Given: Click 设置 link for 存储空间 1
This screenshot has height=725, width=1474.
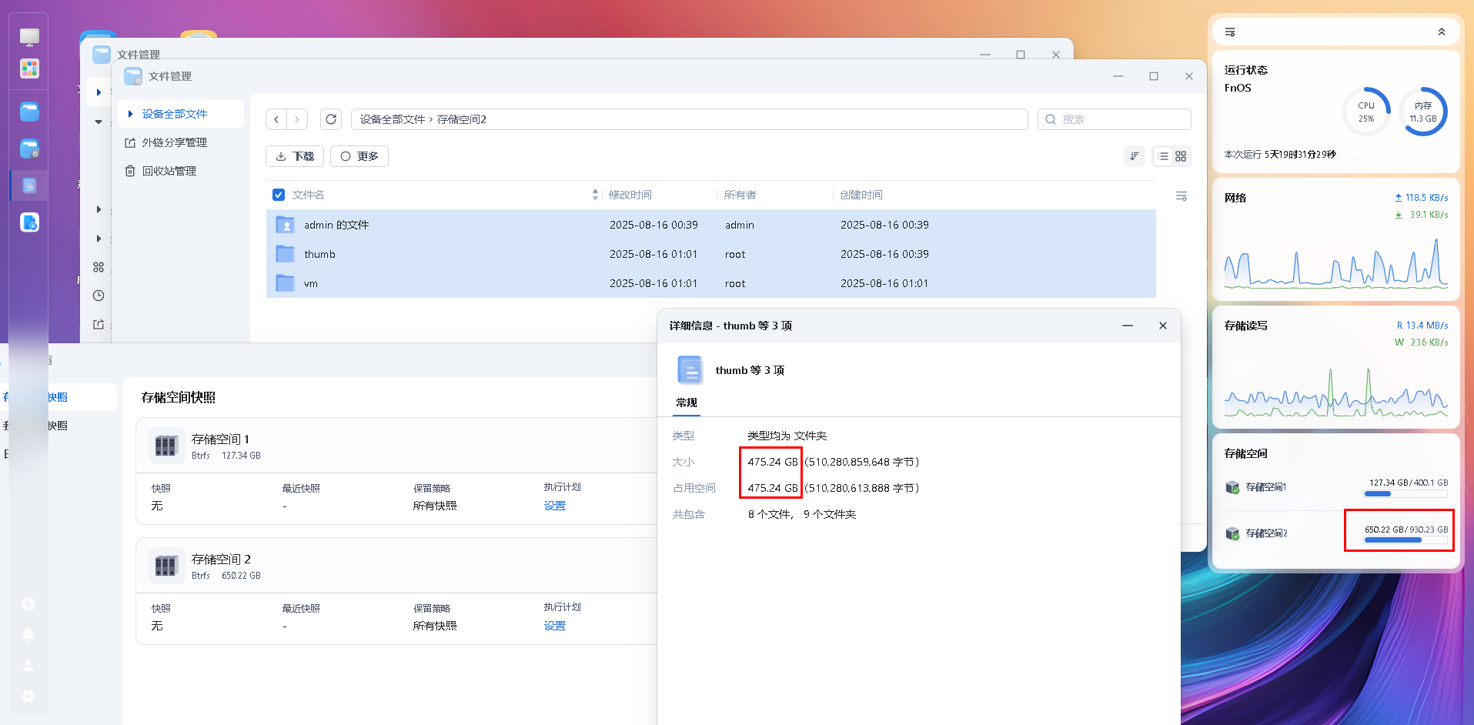Looking at the screenshot, I should pyautogui.click(x=554, y=506).
